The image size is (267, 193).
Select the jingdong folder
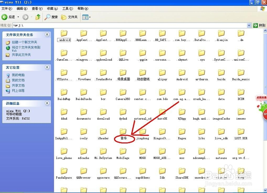[x=143, y=134]
